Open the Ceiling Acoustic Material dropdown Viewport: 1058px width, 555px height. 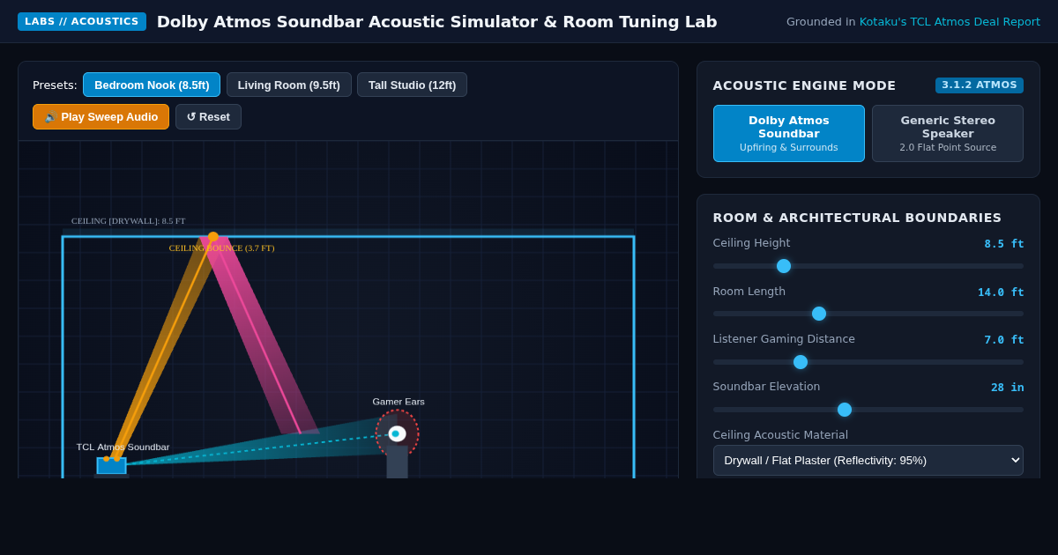[868, 460]
